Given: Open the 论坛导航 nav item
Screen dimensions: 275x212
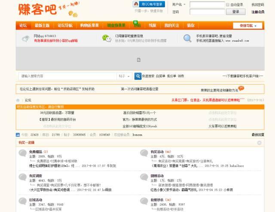Looking at the screenshot, I should coord(65,26).
